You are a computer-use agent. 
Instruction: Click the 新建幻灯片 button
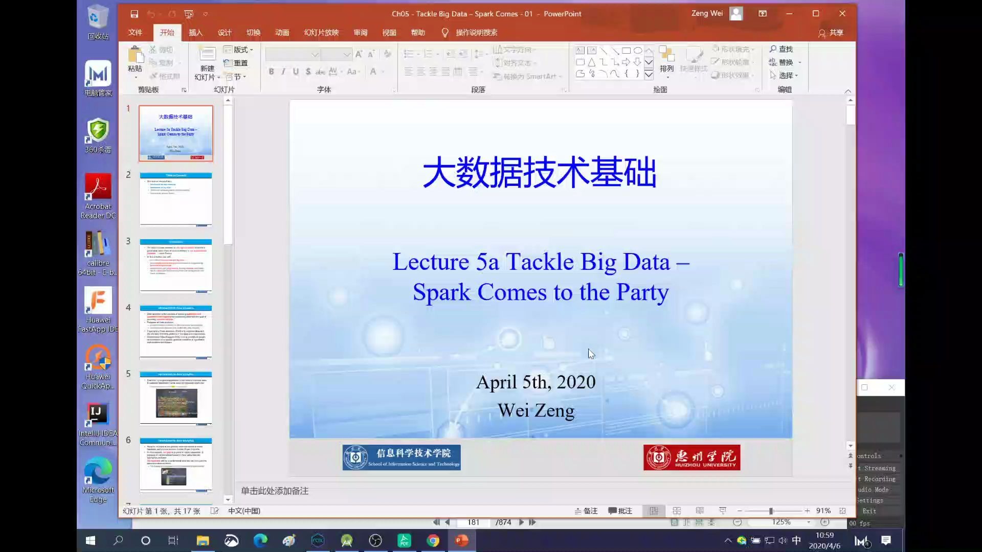pos(207,62)
